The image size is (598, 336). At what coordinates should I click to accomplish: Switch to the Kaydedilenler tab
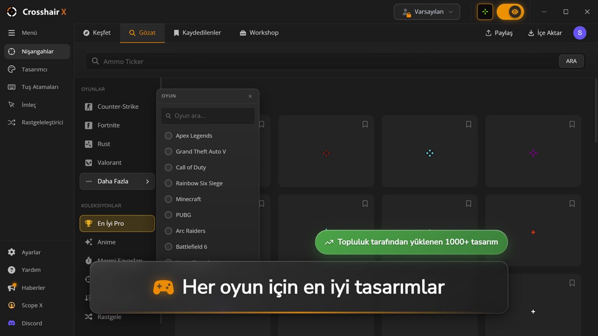coord(197,33)
